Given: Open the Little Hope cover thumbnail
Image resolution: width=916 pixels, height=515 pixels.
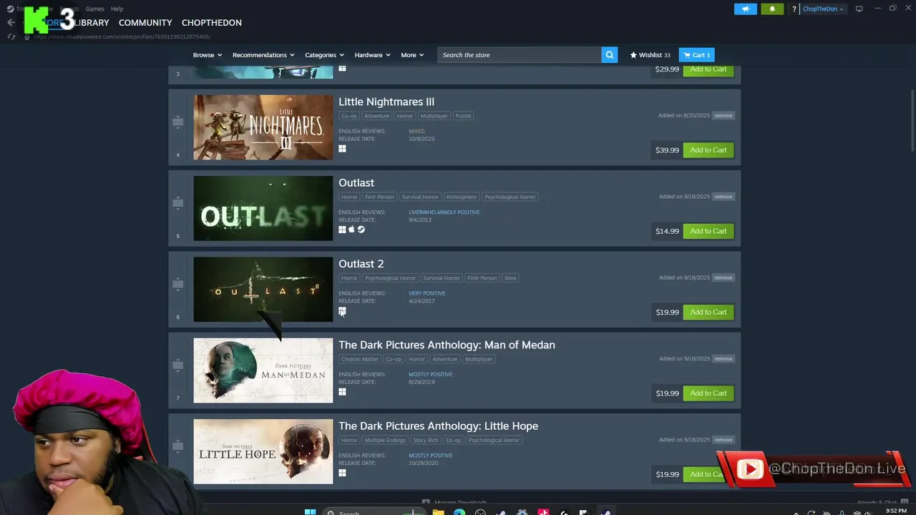Looking at the screenshot, I should pos(263,451).
